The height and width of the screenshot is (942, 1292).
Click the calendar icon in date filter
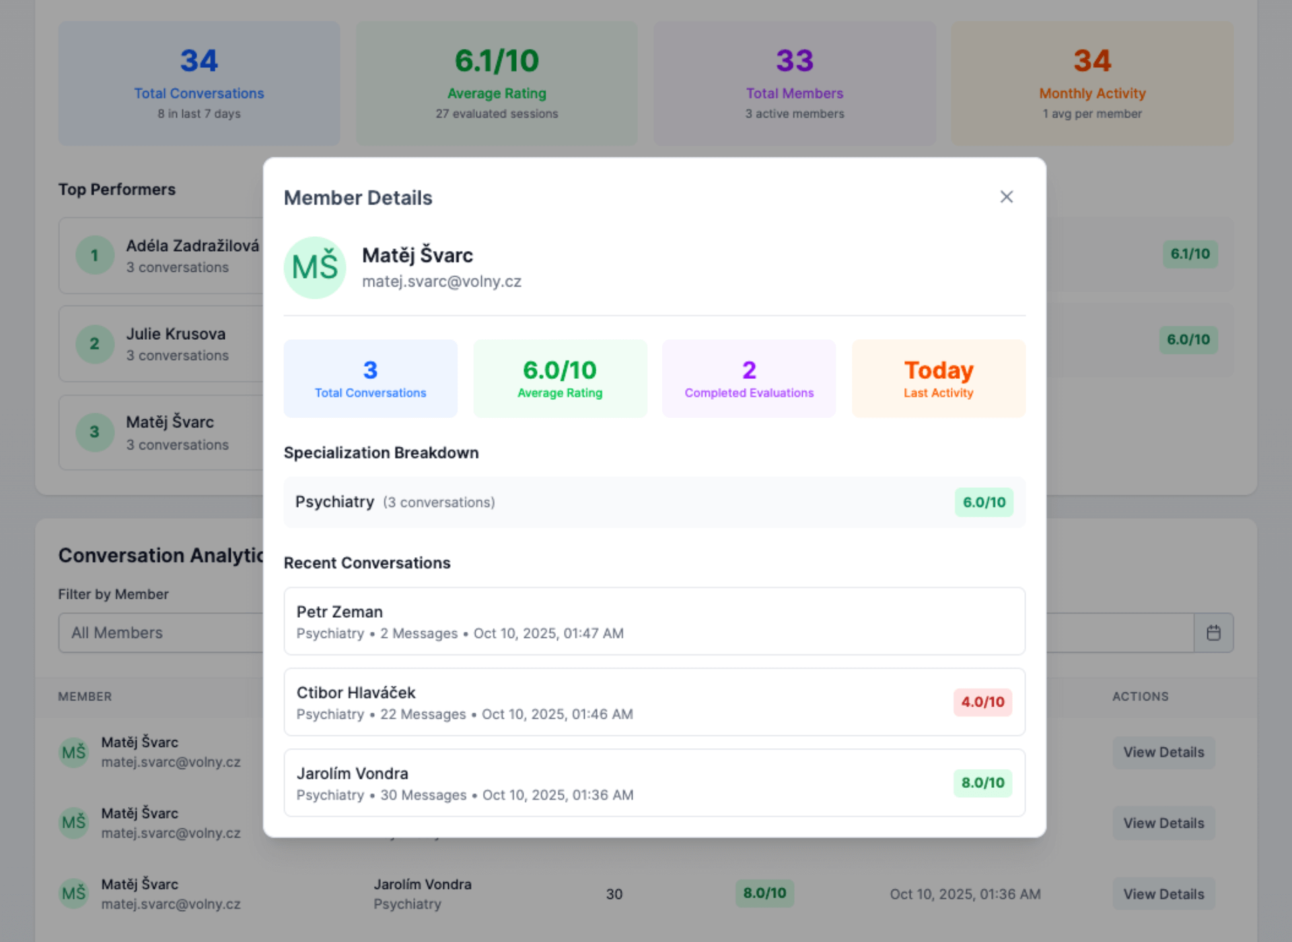[1213, 632]
